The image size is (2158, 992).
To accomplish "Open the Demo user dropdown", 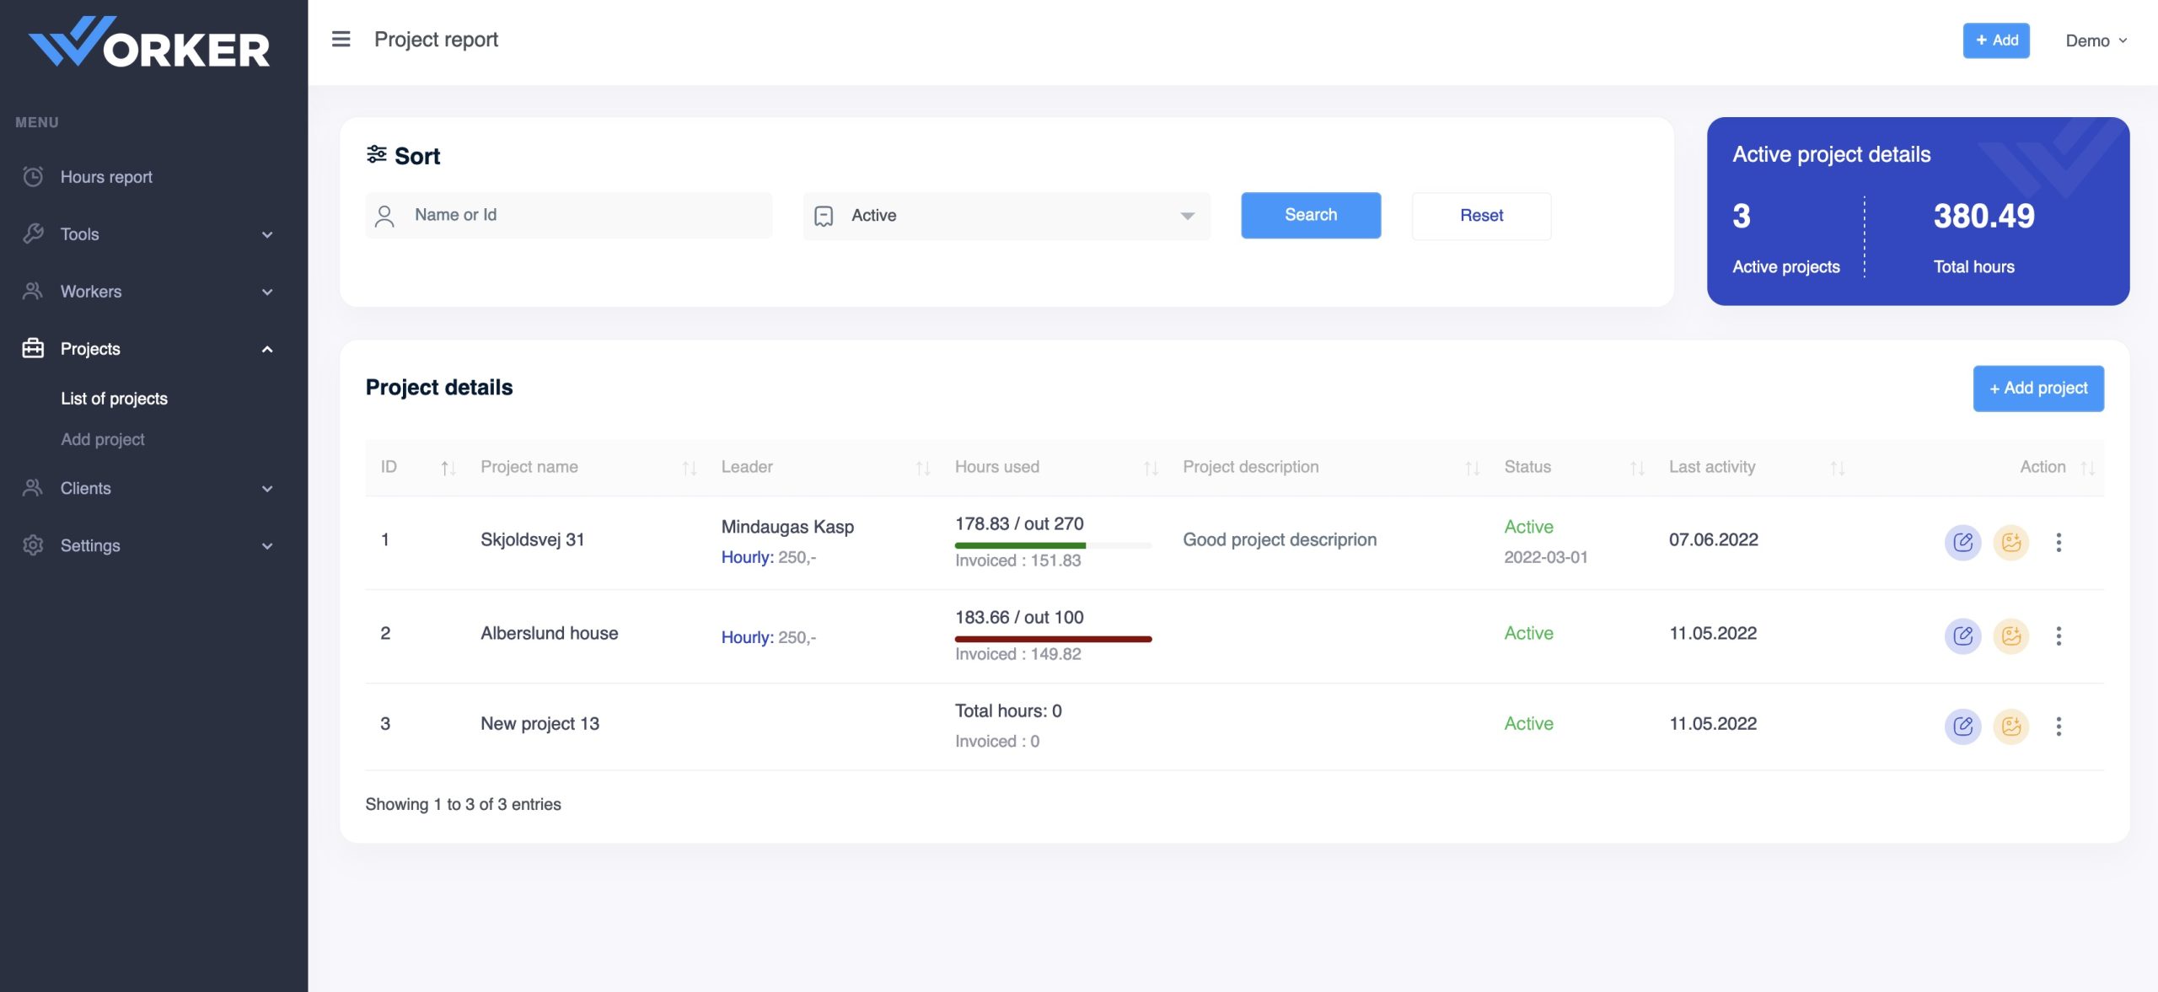I will (x=2096, y=40).
